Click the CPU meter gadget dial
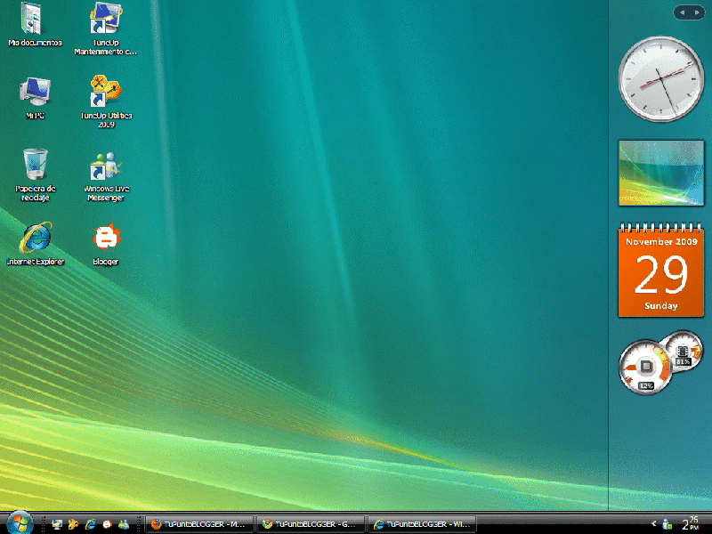The height and width of the screenshot is (534, 712). [645, 368]
